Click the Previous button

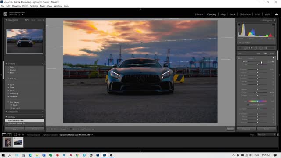[x=246, y=129]
